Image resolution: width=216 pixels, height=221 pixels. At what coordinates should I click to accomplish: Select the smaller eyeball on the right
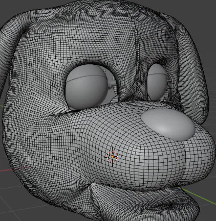pos(157,82)
